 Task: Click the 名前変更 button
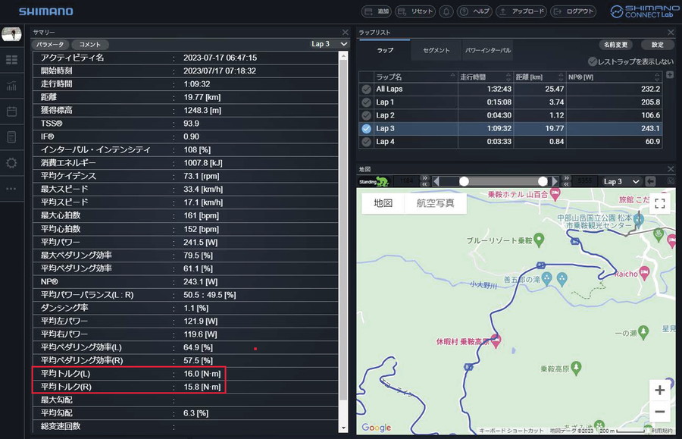point(615,44)
